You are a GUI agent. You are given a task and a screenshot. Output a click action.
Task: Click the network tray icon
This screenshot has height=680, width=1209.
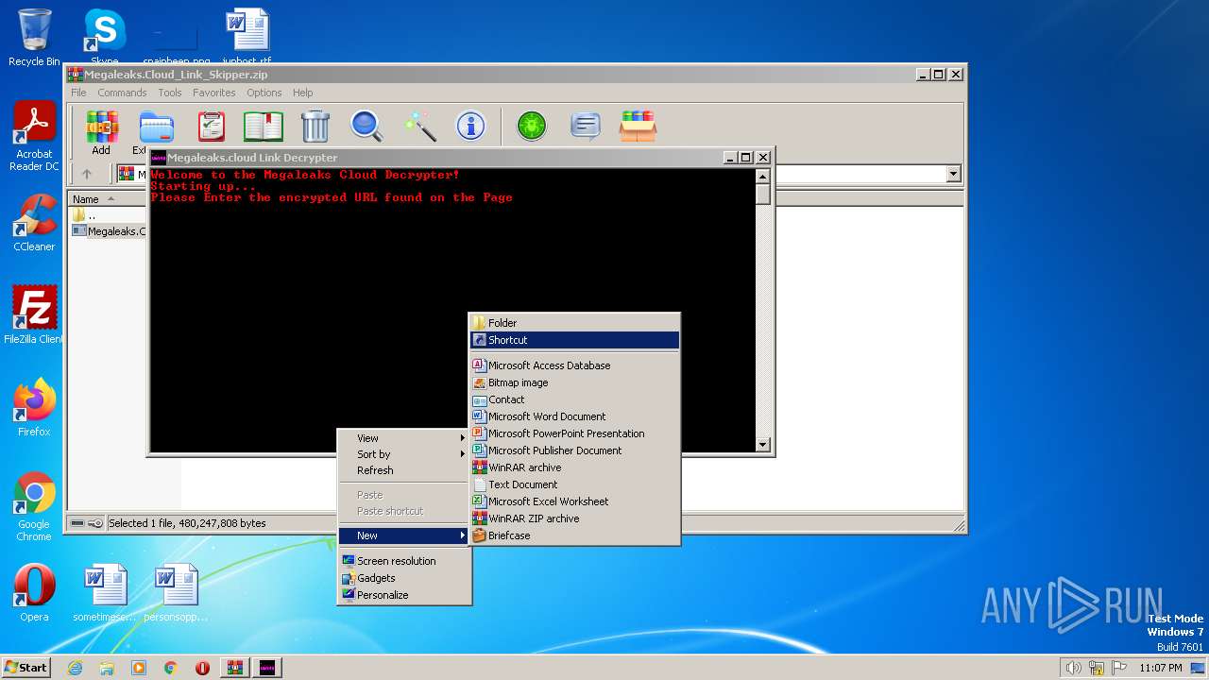click(1097, 668)
